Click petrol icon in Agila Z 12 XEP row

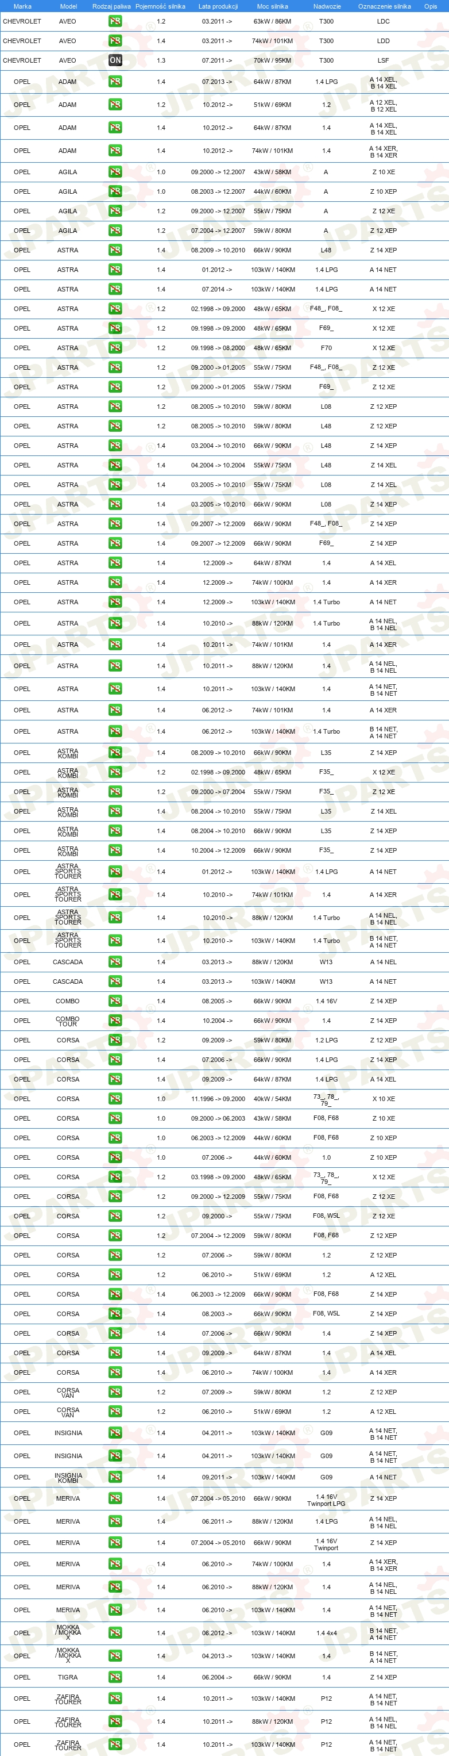click(115, 231)
